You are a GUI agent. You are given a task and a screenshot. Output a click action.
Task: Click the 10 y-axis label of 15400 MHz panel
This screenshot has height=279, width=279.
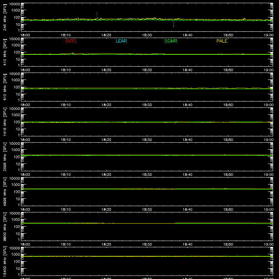[x=18, y=269]
